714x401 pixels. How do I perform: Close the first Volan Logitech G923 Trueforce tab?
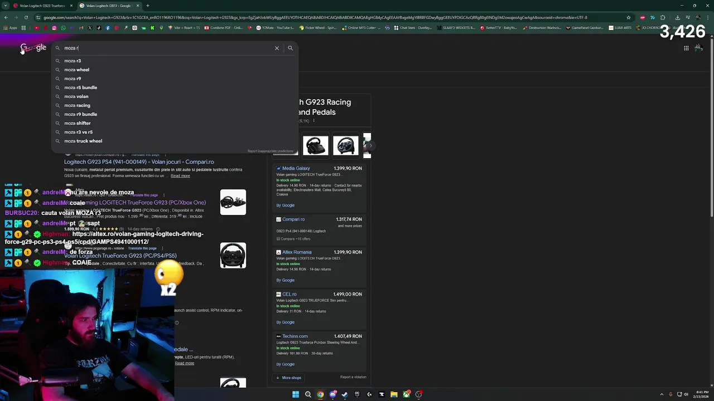(71, 6)
